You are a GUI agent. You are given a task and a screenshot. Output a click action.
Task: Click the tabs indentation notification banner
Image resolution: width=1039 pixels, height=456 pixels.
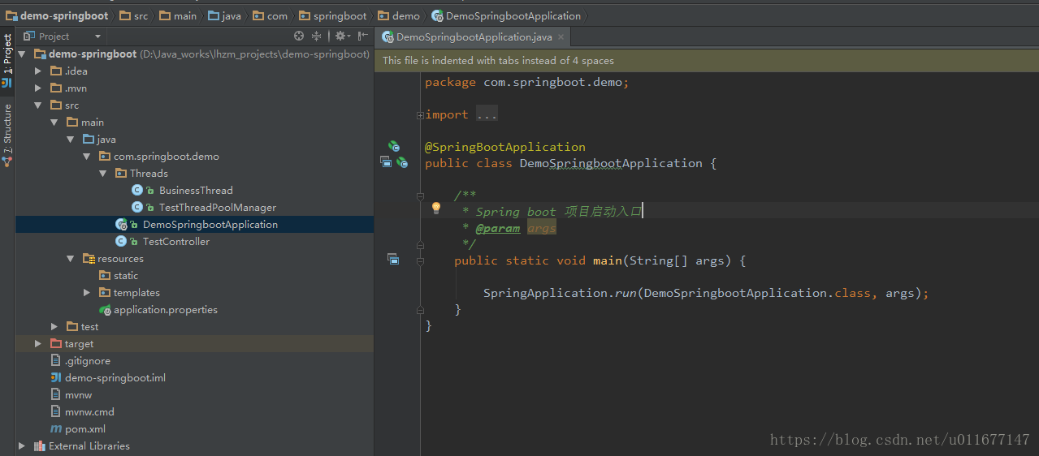point(707,60)
